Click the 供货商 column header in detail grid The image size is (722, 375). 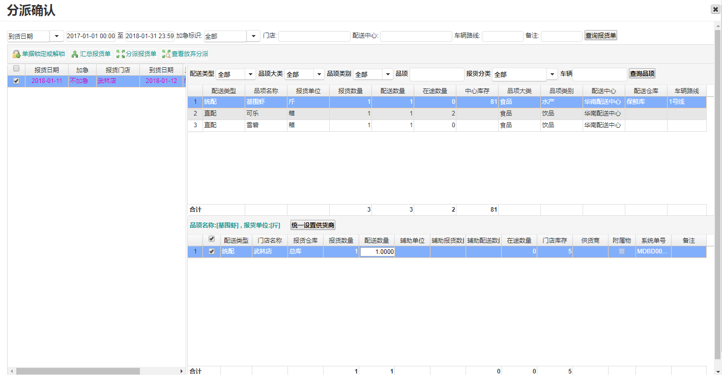pos(590,240)
